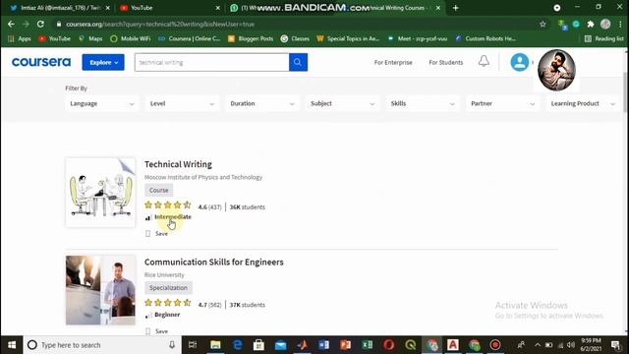Click the Communication Skills course thumbnail
Image resolution: width=629 pixels, height=354 pixels.
pos(100,290)
